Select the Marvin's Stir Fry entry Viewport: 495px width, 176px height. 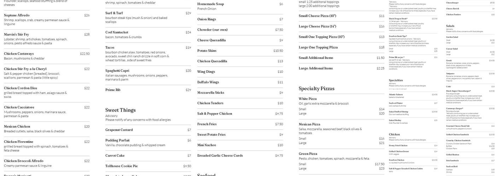[17, 34]
